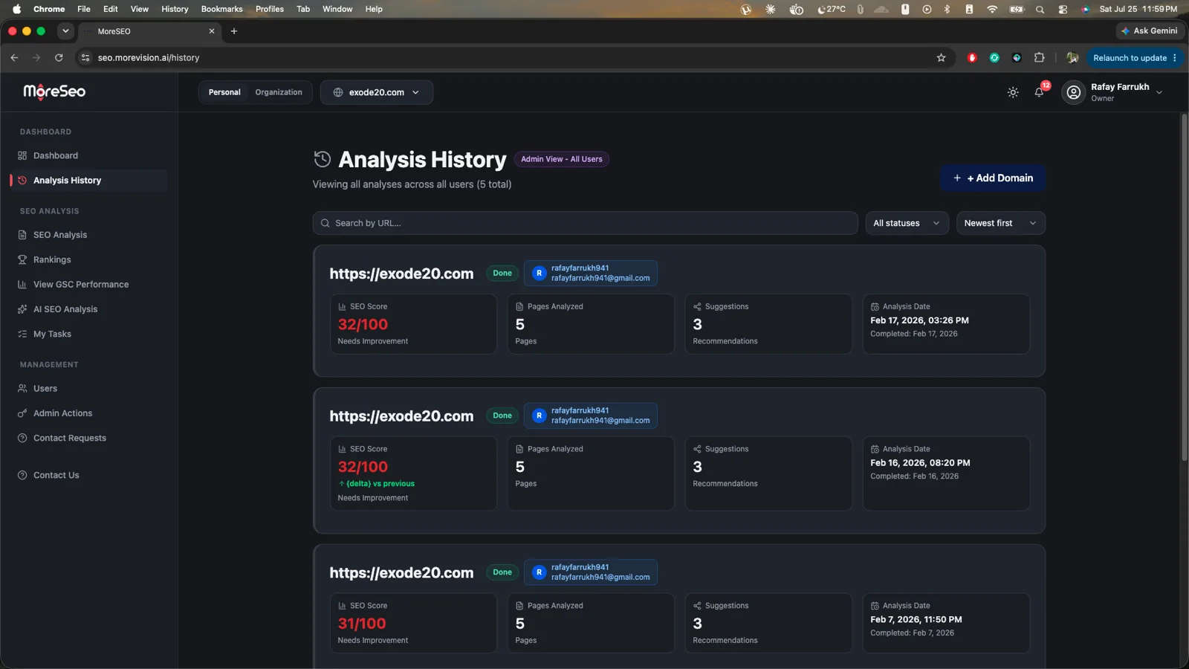Click the Add Domain button
This screenshot has height=669, width=1189.
(x=993, y=178)
